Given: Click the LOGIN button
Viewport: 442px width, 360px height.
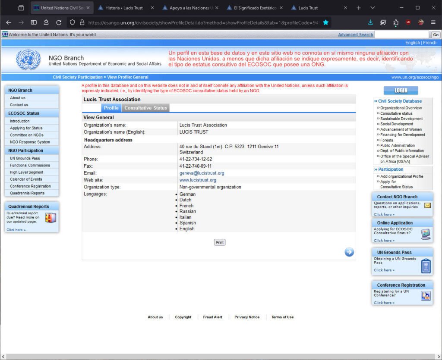Looking at the screenshot, I should coord(401,91).
